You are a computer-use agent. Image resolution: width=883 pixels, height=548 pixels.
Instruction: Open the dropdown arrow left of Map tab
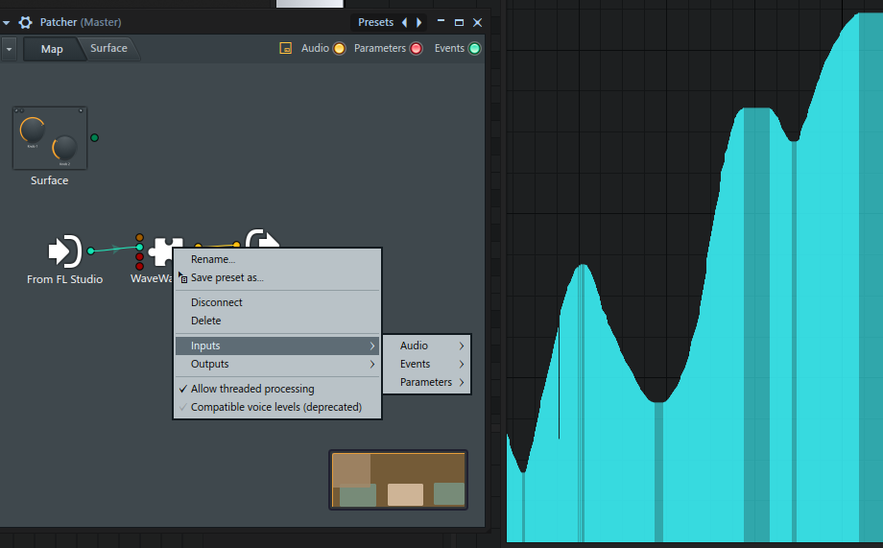tap(9, 49)
